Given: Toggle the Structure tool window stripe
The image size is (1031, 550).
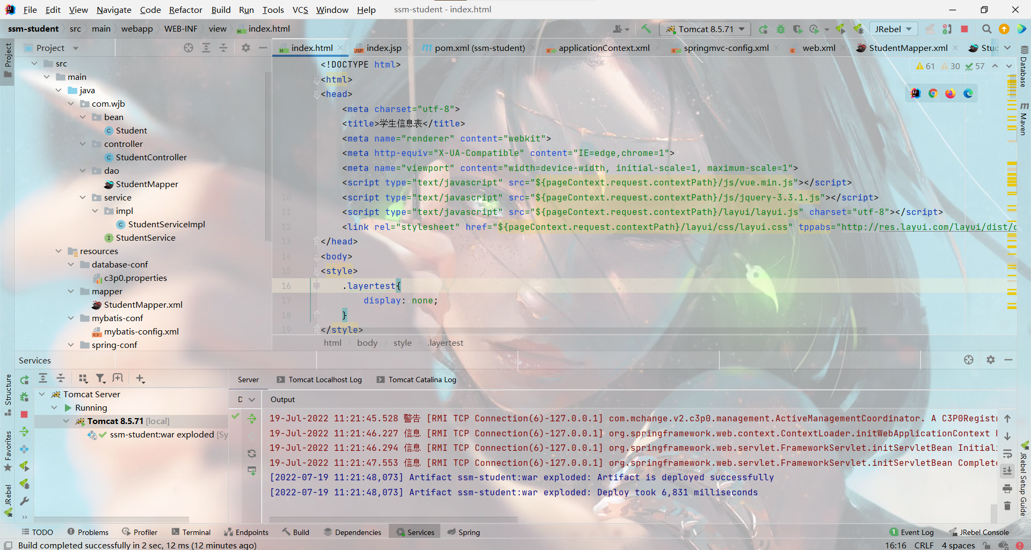Looking at the screenshot, I should point(8,395).
